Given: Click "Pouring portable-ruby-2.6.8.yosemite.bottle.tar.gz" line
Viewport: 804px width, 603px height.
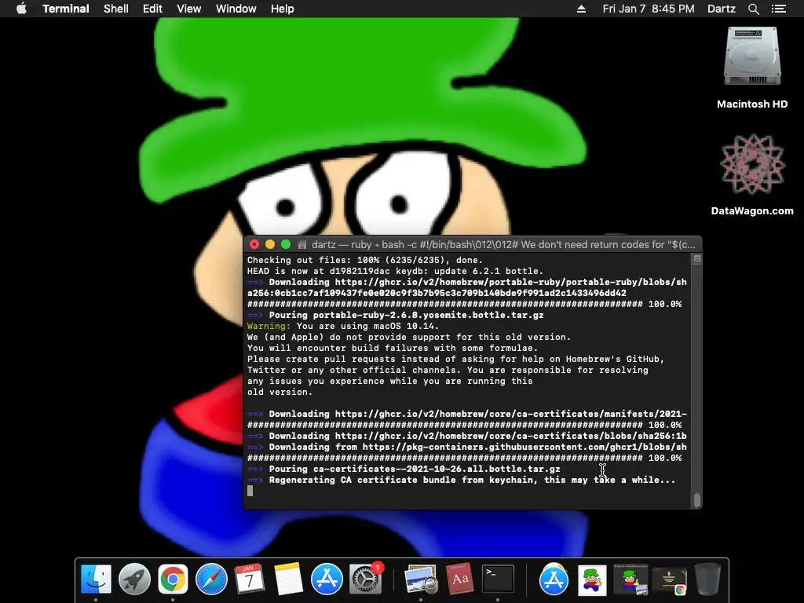Looking at the screenshot, I should [x=406, y=315].
